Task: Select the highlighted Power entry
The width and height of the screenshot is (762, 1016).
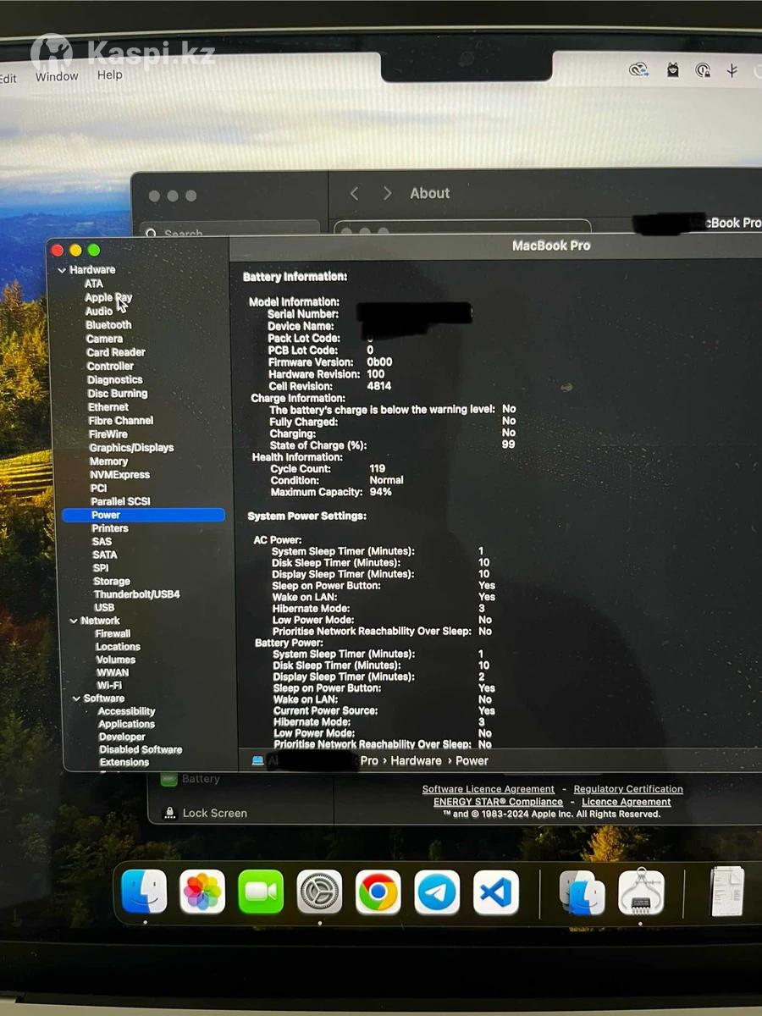Action: pos(143,515)
